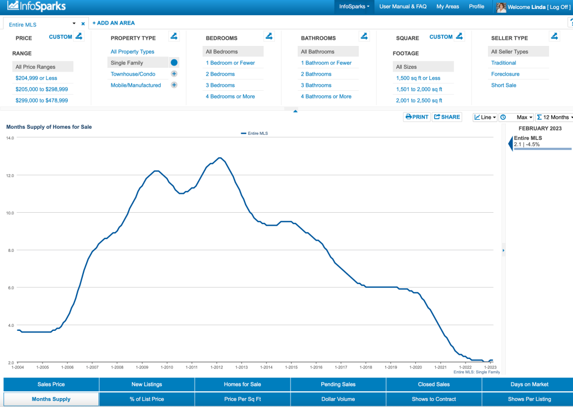Open the Max time range dropdown
Screen dimensions: 573x407
click(x=516, y=117)
